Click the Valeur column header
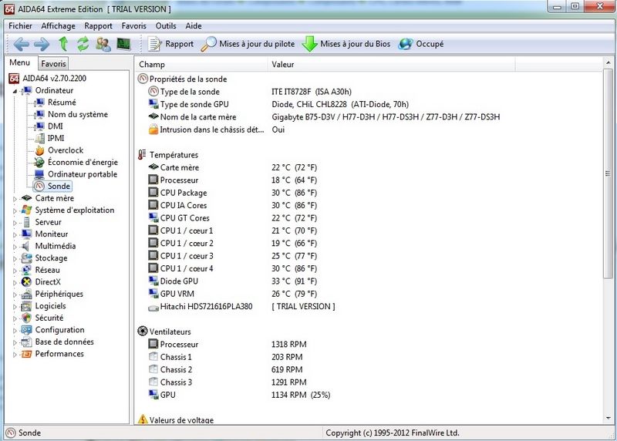The image size is (617, 441). pyautogui.click(x=392, y=65)
